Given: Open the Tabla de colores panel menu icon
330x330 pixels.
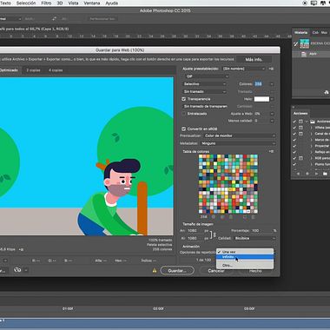Looking at the screenshot, I should tap(271, 151).
